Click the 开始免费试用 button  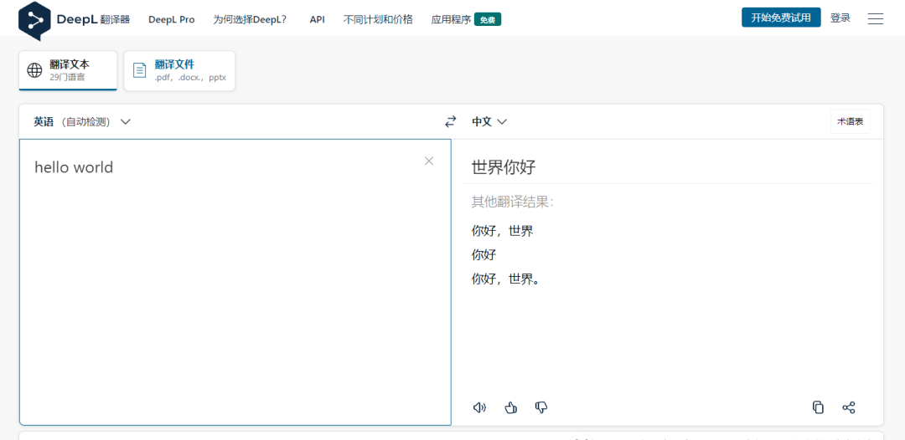pos(780,18)
